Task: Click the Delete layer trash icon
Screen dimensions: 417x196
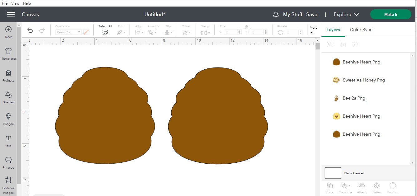Action: [355, 44]
